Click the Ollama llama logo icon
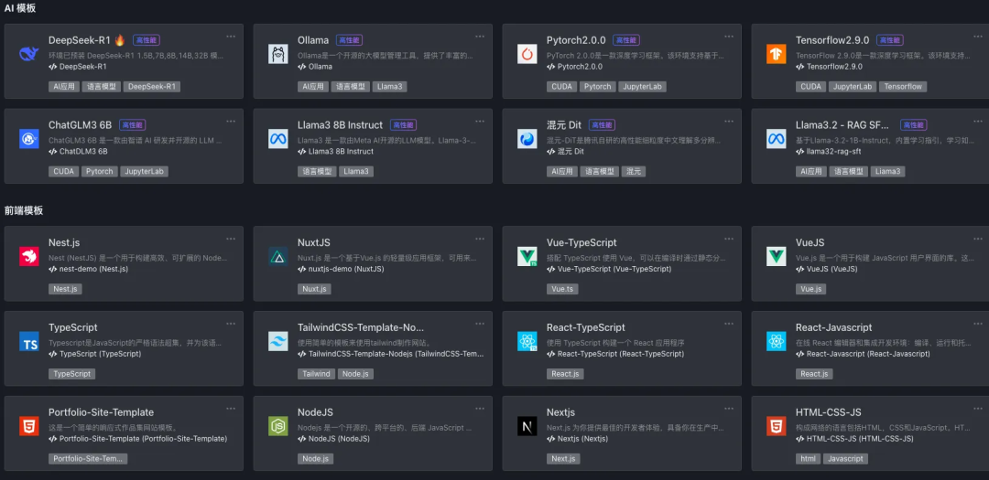Viewport: 989px width, 480px height. click(278, 54)
